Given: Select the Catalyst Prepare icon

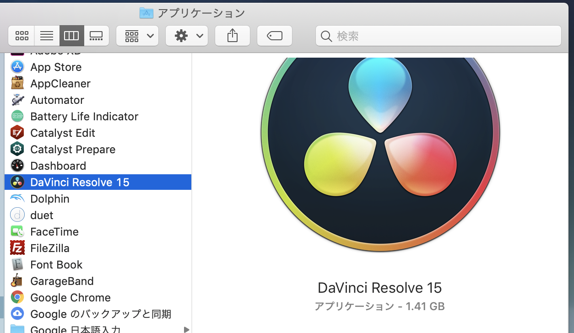Looking at the screenshot, I should point(17,149).
